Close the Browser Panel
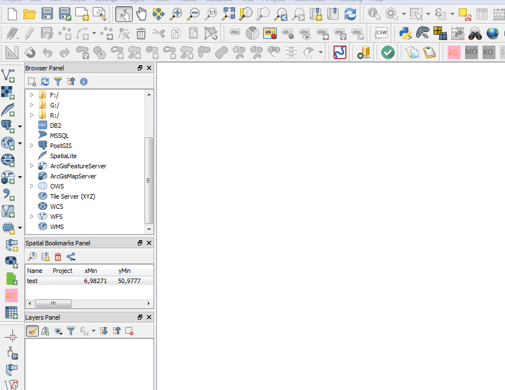Viewport: 505px width, 390px height. click(149, 68)
